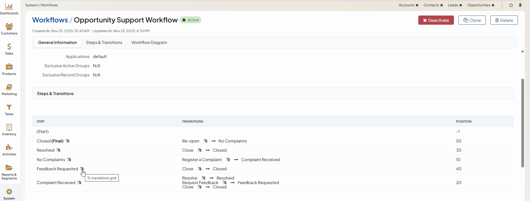This screenshot has width=530, height=201.
Task: Switch to Steps & Transitions tab
Action: pyautogui.click(x=104, y=42)
